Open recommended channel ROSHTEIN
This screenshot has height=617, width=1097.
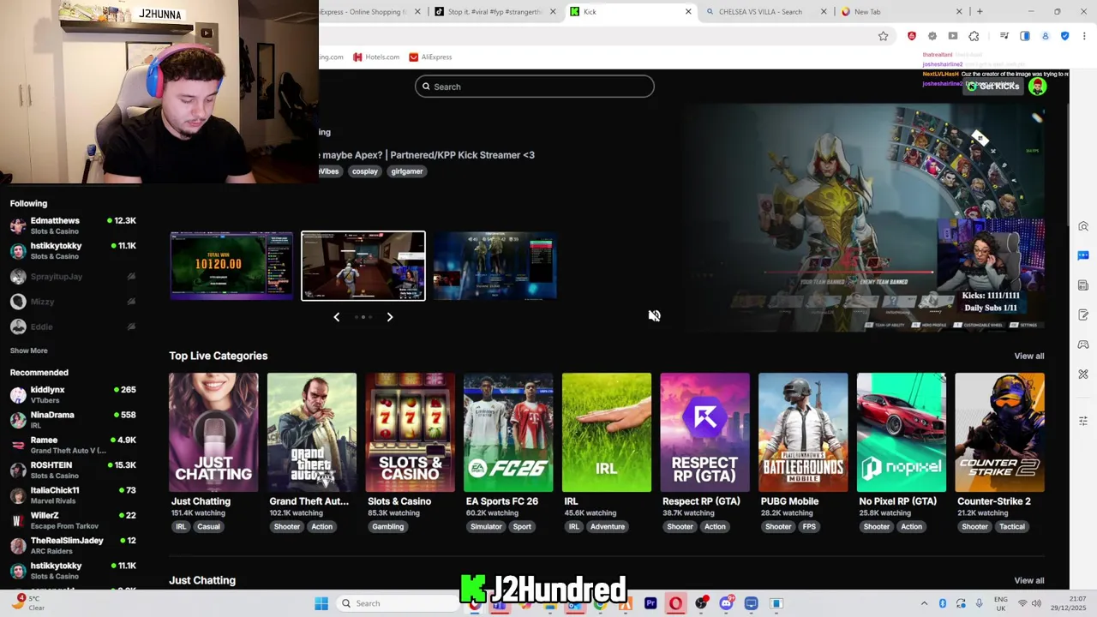(x=73, y=470)
